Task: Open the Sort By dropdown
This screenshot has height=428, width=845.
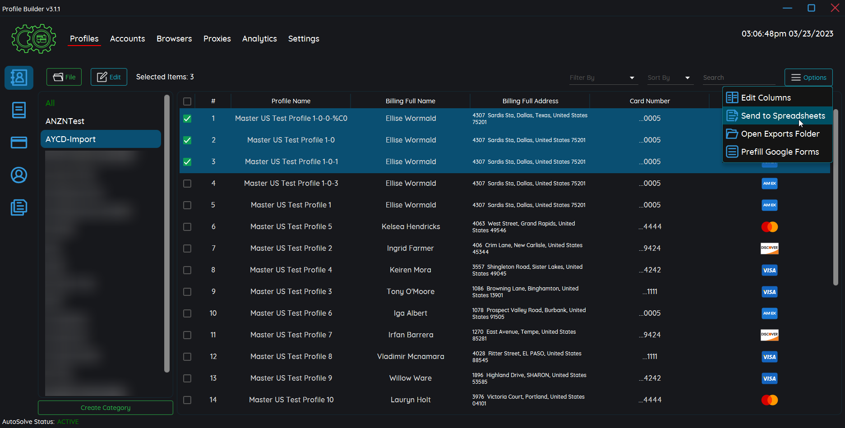Action: pos(670,78)
